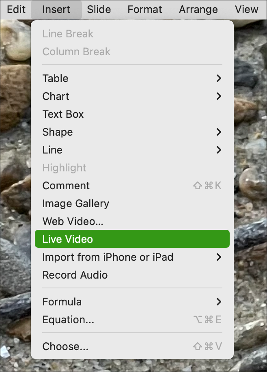
Task: Insert an Image Gallery
Action: [132, 203]
